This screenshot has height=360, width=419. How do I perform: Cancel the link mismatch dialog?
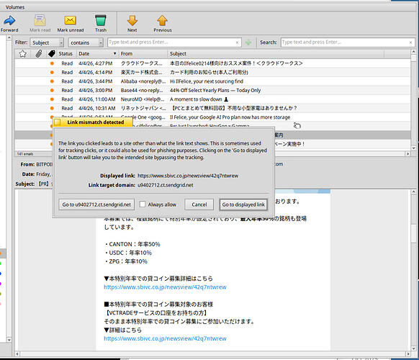(199, 204)
